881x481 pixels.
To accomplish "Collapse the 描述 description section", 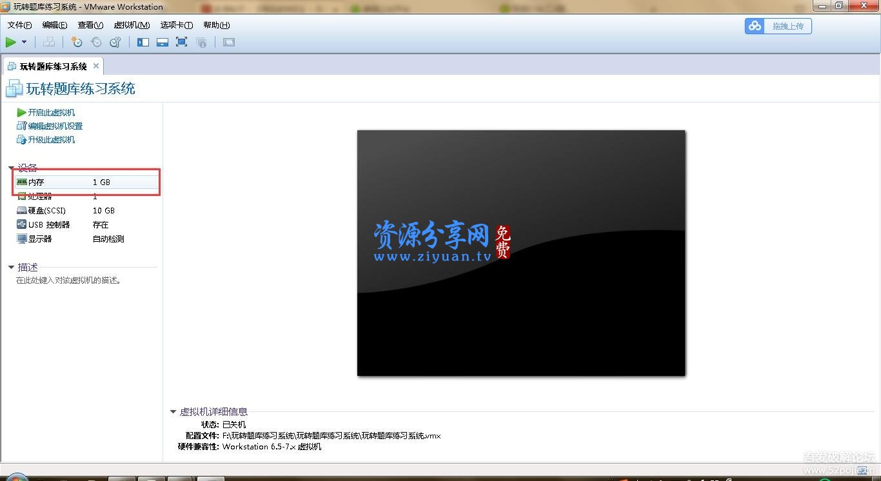I will 11,266.
